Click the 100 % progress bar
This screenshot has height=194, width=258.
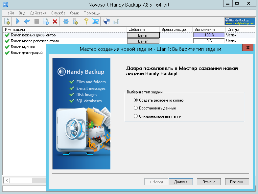[209, 35]
